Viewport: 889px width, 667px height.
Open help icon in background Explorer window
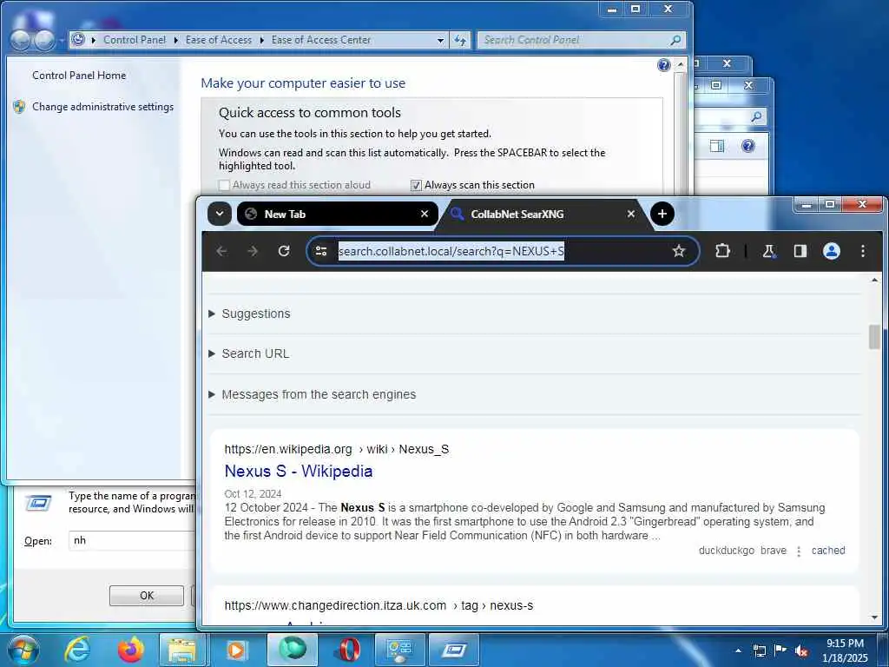point(748,146)
